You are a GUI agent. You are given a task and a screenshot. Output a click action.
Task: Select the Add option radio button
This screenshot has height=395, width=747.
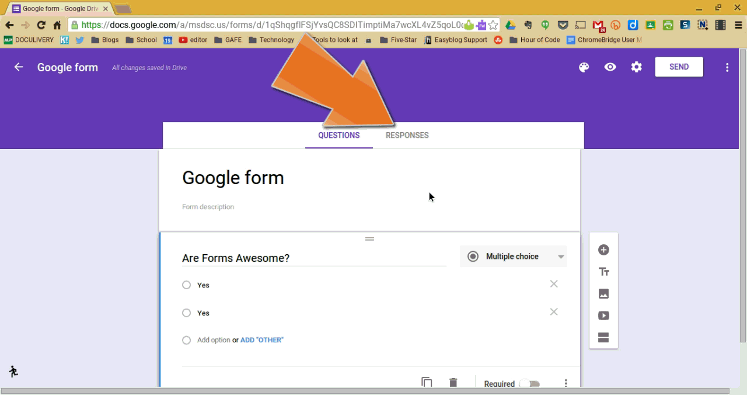(186, 339)
